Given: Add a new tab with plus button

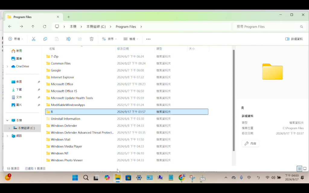Looking at the screenshot, I should pyautogui.click(x=68, y=17).
